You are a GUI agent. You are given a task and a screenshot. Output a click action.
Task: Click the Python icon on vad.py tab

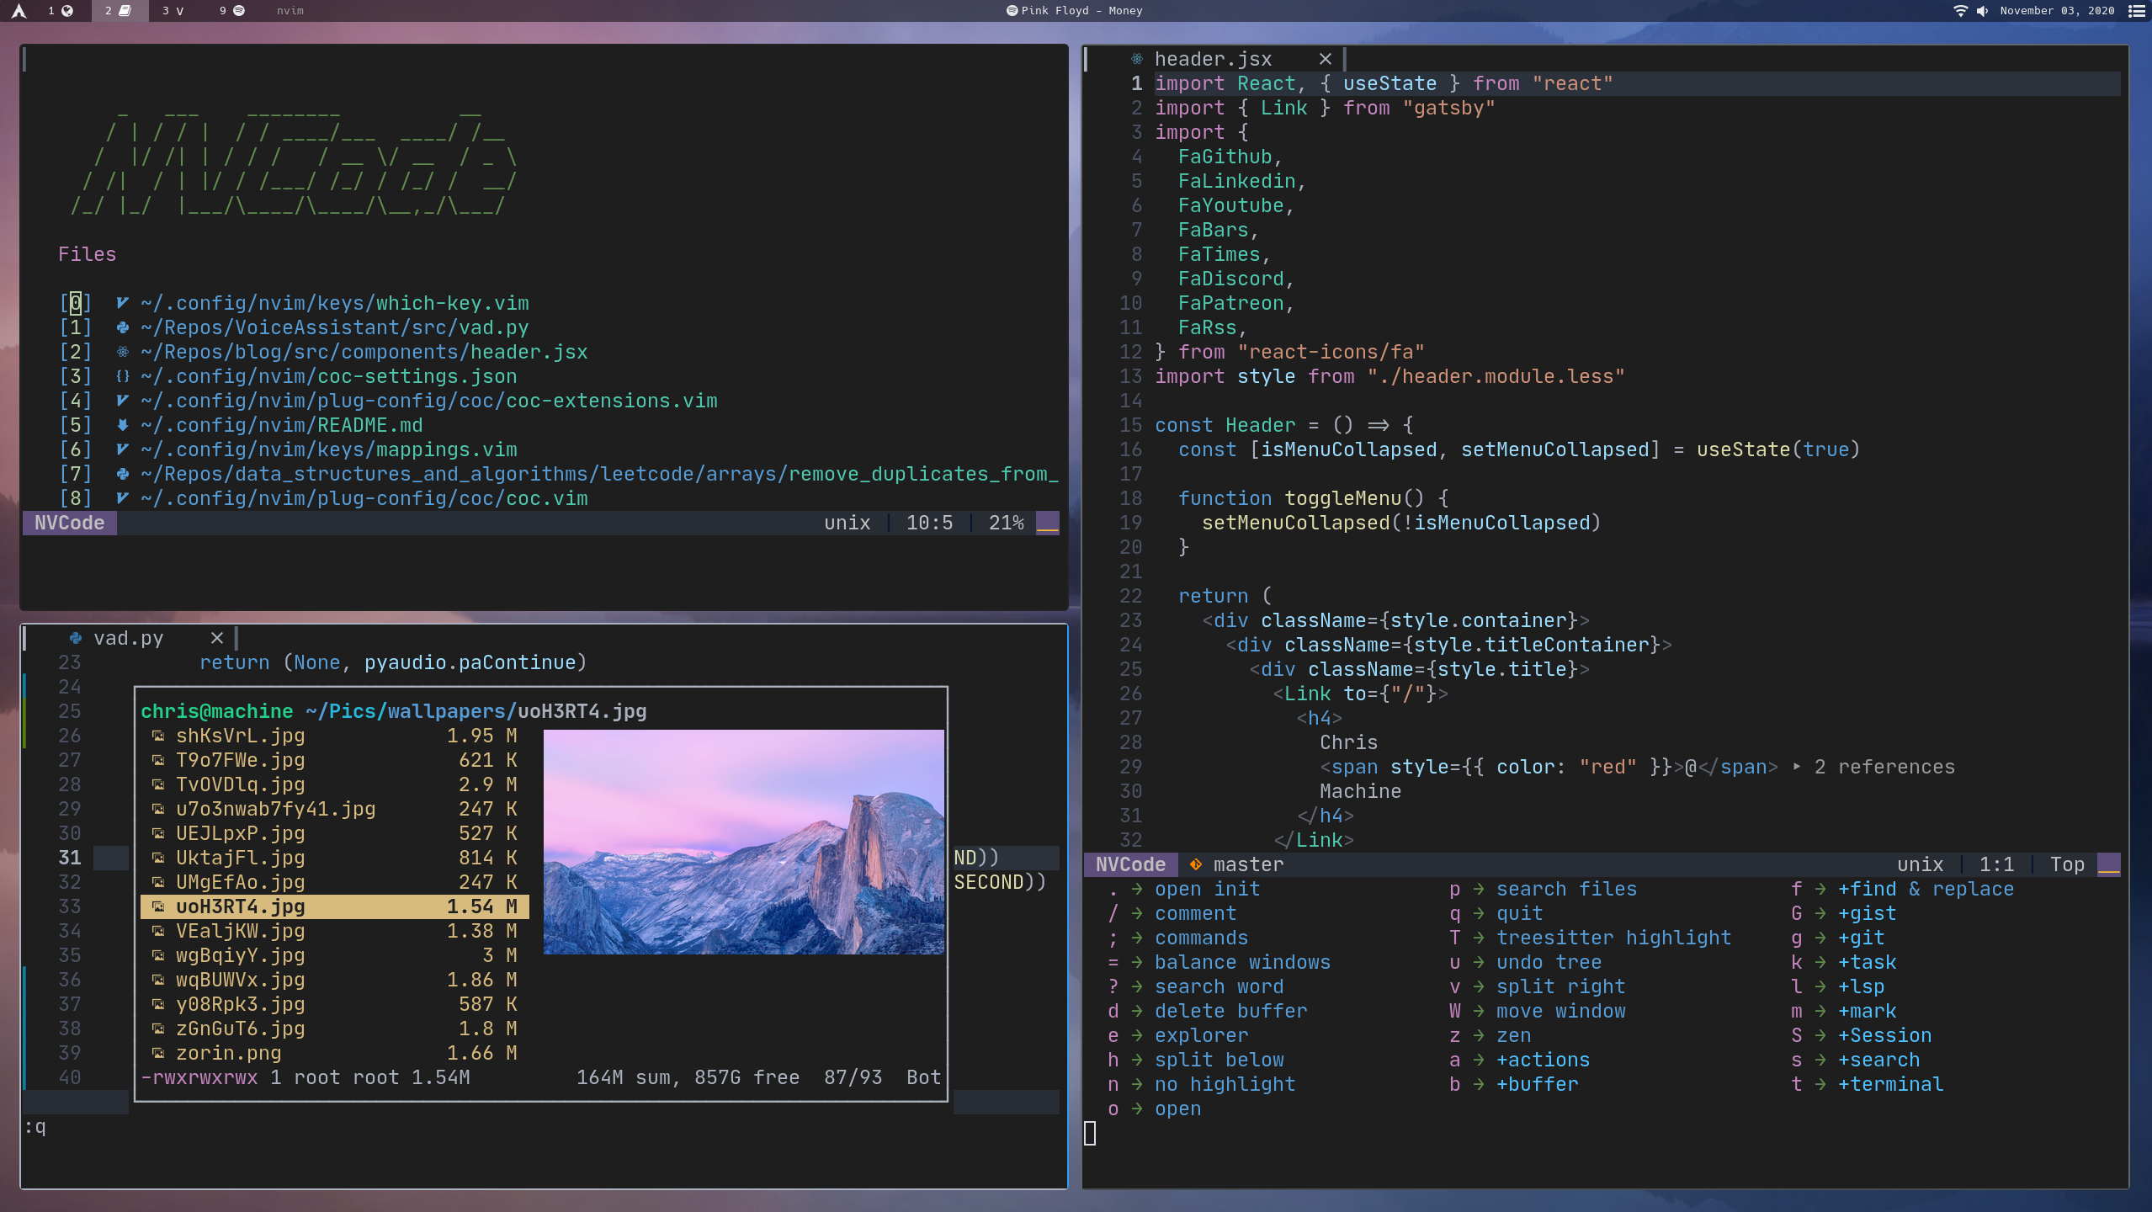[76, 638]
